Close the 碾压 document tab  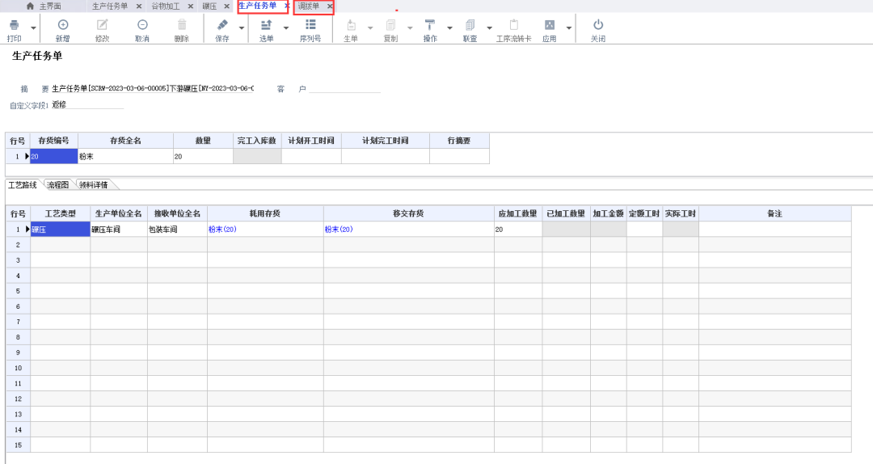tap(226, 6)
